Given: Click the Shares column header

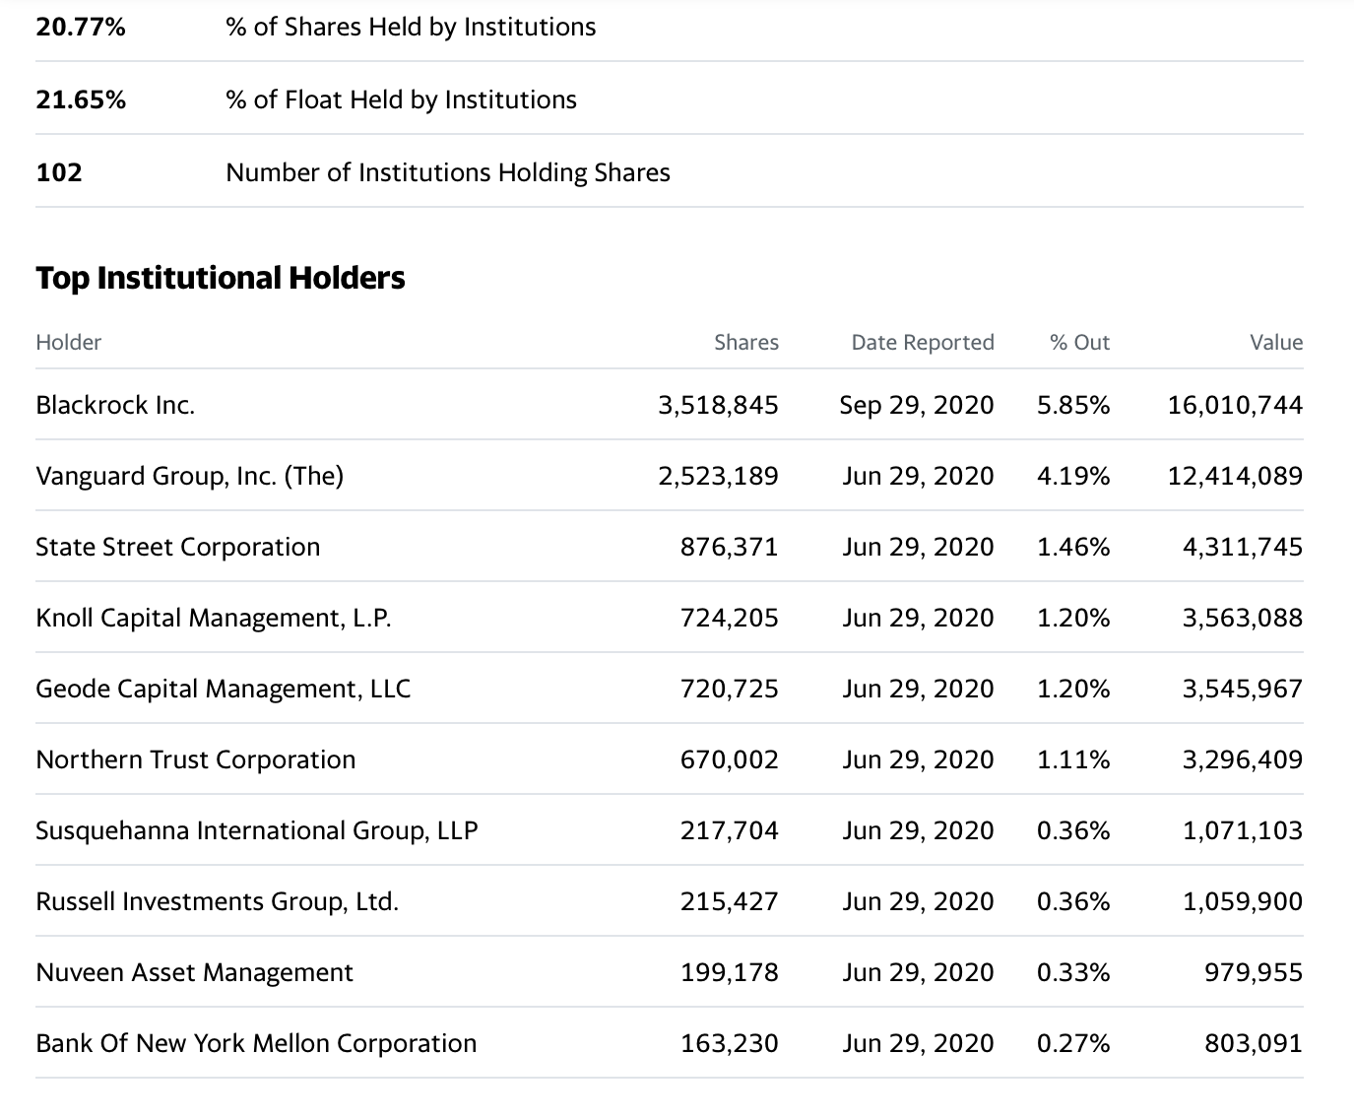Looking at the screenshot, I should [746, 342].
